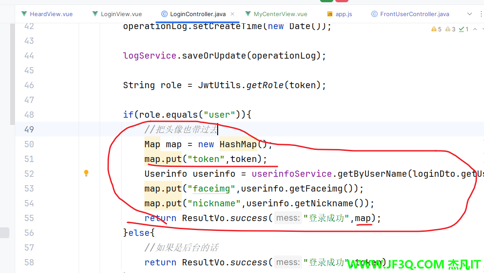
Task: Click line number 56 in the gutter
Action: [x=29, y=233]
